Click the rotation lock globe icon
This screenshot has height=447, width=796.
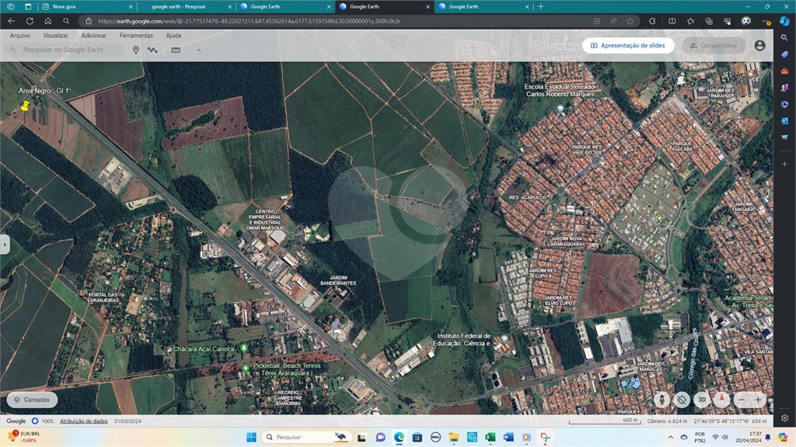point(682,400)
